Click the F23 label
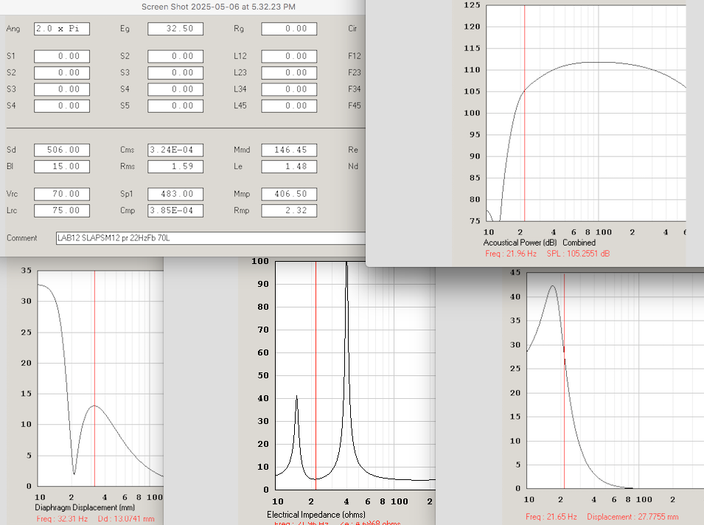704x525 pixels. [x=355, y=73]
